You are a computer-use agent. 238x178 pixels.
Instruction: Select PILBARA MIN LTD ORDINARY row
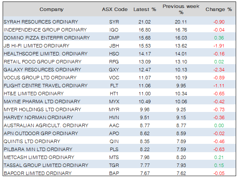[x=38, y=149]
